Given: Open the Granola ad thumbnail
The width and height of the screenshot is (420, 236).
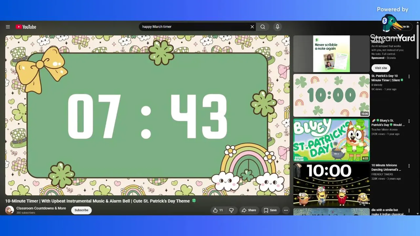Looking at the screenshot, I should pyautogui.click(x=331, y=54).
